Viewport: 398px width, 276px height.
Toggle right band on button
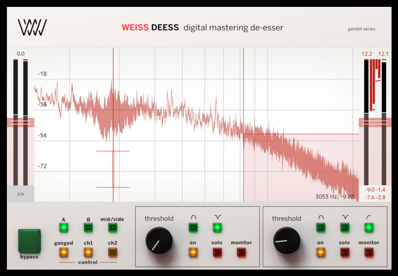[320, 252]
